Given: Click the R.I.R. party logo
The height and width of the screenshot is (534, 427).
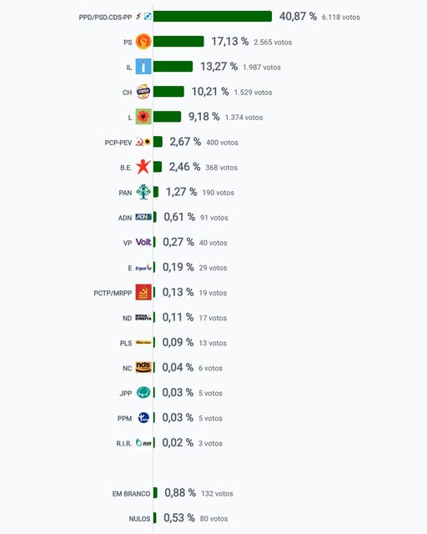Looking at the screenshot, I should coord(143,443).
